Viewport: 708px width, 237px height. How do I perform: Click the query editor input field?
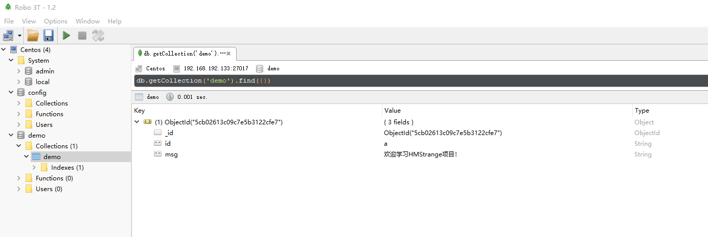[421, 81]
